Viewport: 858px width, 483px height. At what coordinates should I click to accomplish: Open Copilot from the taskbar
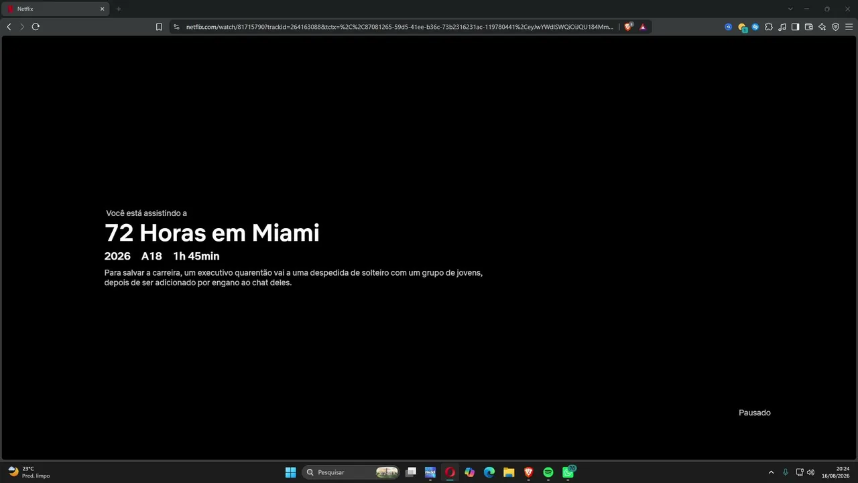click(x=469, y=472)
